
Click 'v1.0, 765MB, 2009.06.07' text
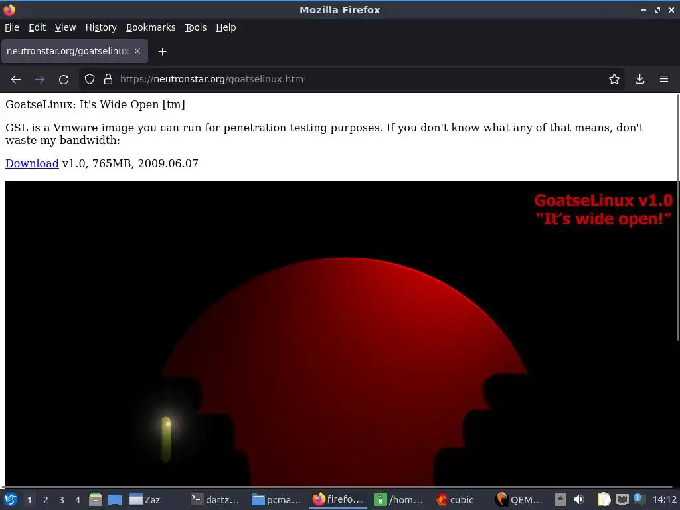coord(130,163)
